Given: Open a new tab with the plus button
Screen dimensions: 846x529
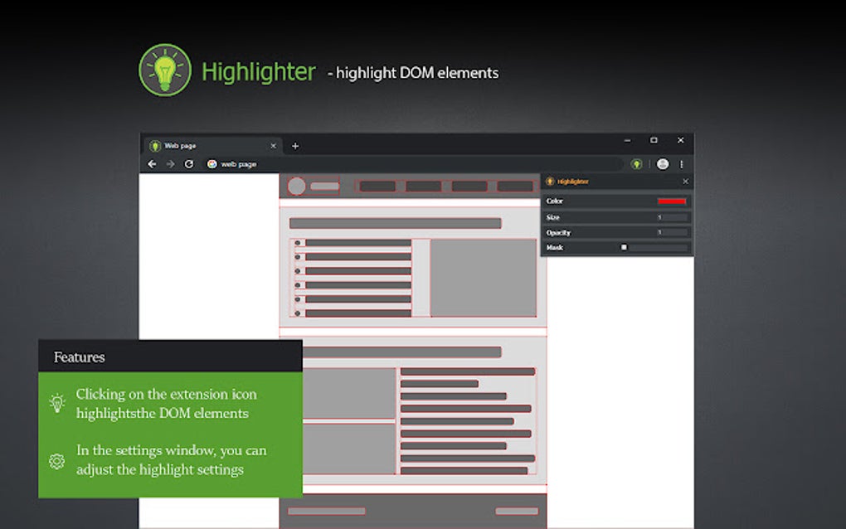Looking at the screenshot, I should point(295,146).
